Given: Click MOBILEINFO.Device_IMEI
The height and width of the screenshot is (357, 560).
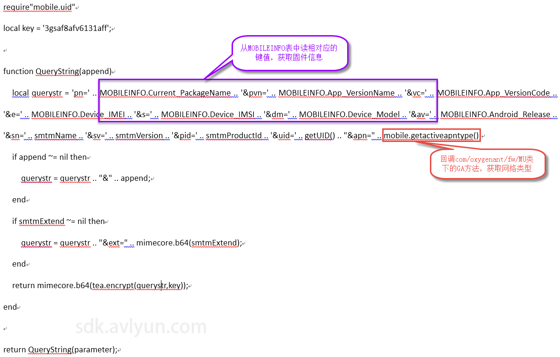Looking at the screenshot, I should (x=78, y=114).
